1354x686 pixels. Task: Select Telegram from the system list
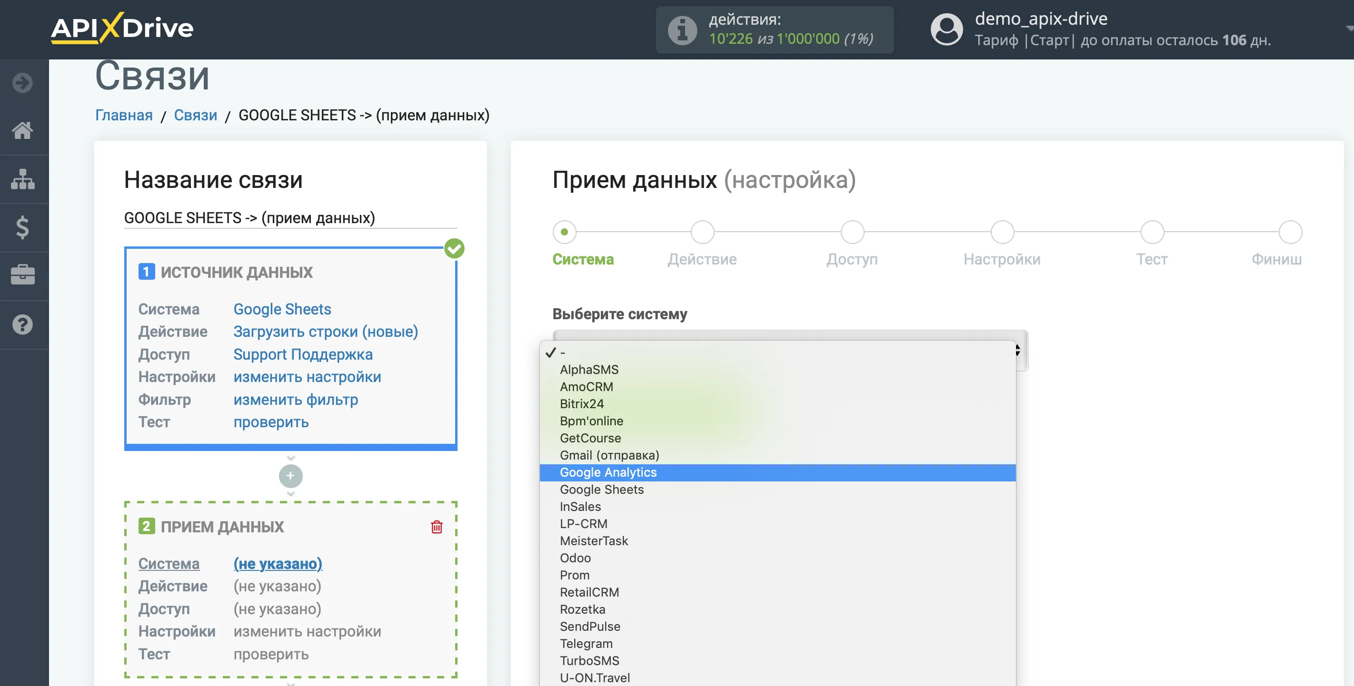[x=777, y=644]
